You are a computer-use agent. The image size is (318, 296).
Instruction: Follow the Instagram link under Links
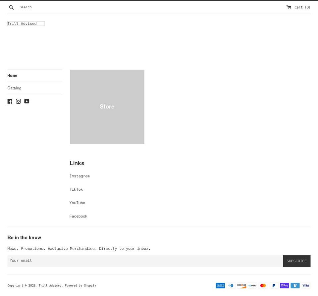[x=79, y=176]
